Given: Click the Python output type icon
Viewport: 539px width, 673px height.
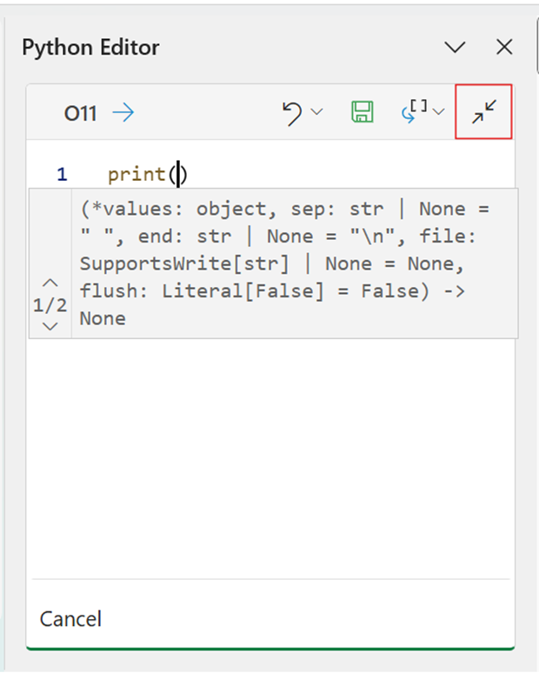Looking at the screenshot, I should (414, 111).
